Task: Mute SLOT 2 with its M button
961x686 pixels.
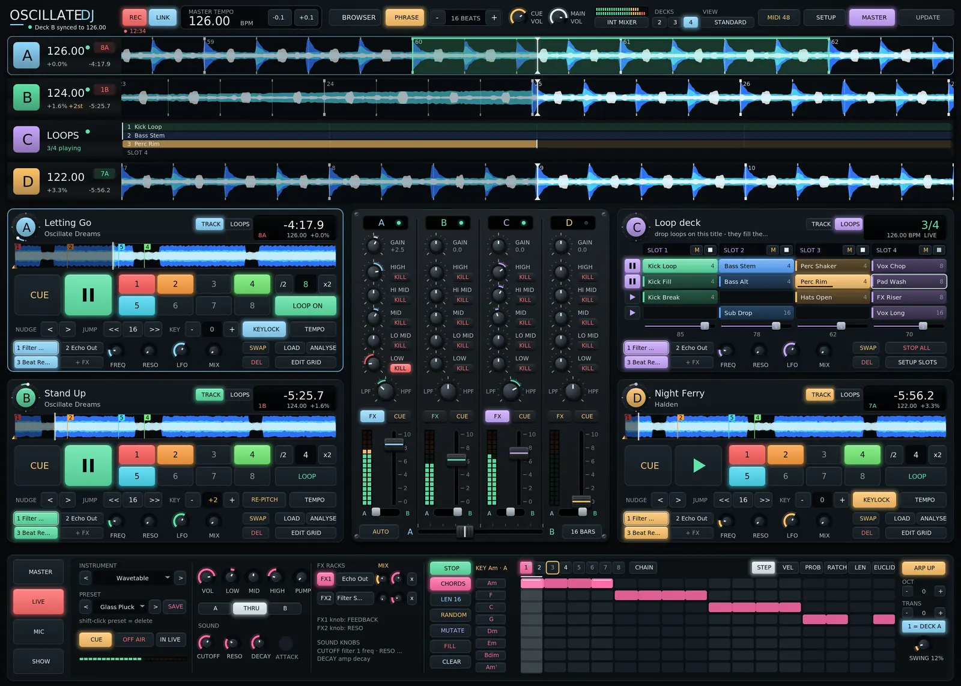Action: click(x=773, y=250)
